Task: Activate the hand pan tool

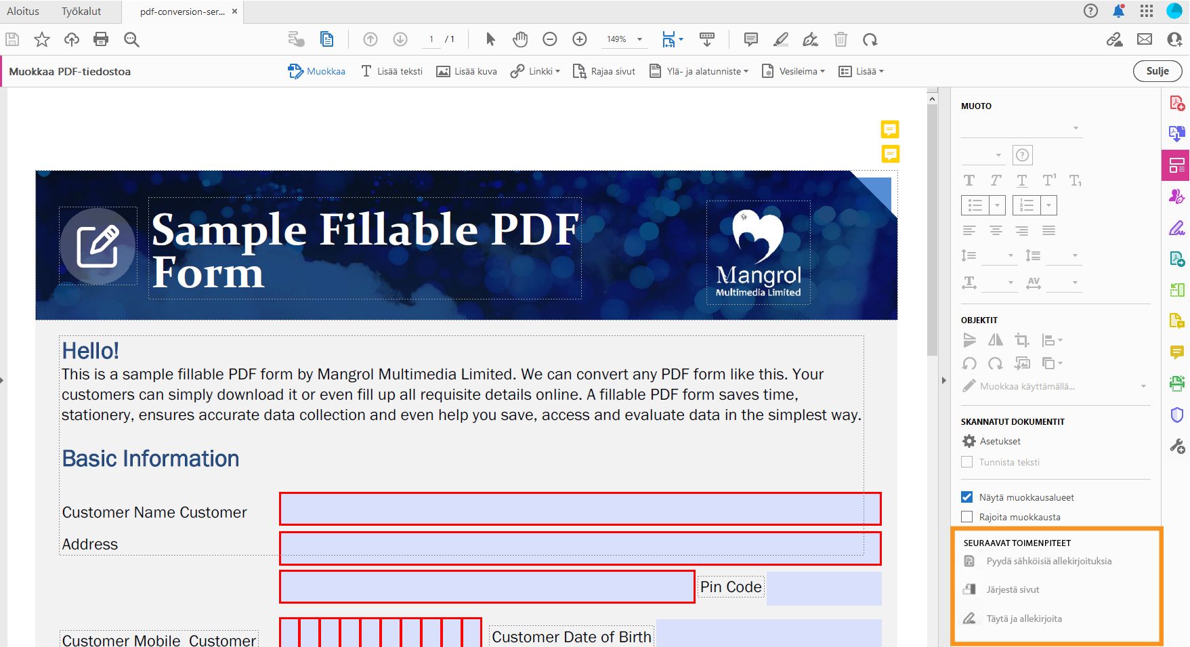Action: [520, 39]
